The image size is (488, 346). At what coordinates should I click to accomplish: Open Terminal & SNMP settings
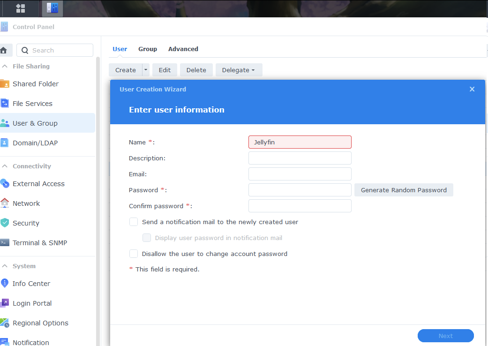(x=40, y=243)
